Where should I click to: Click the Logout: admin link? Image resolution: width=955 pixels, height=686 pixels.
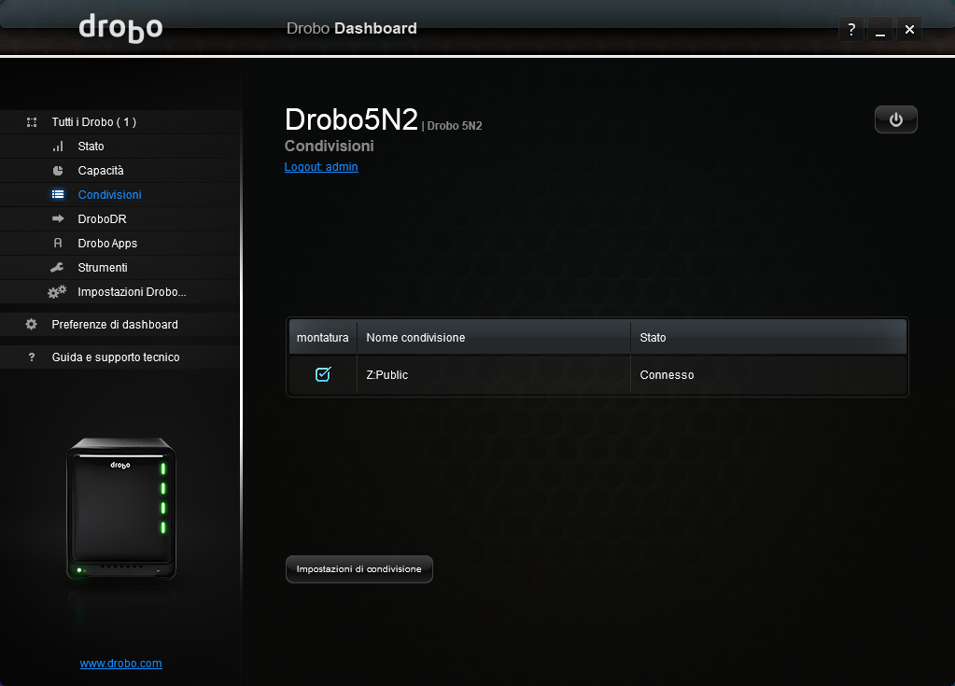(x=321, y=167)
